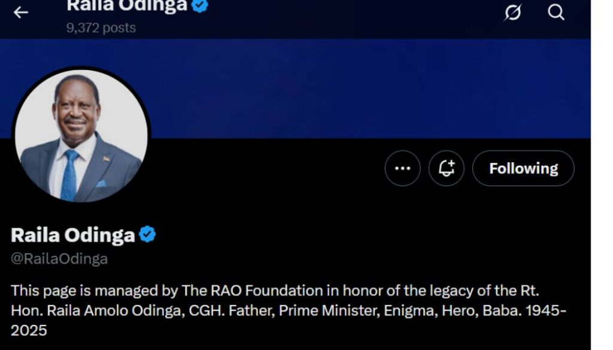Toggle follow state with the Following button
Image resolution: width=613 pixels, height=350 pixels.
[523, 168]
